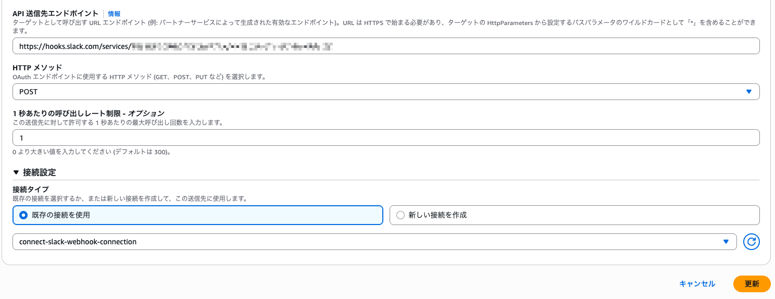Click the 接続設定 section heading text
Viewport: 775px width, 299px height.
tap(40, 172)
